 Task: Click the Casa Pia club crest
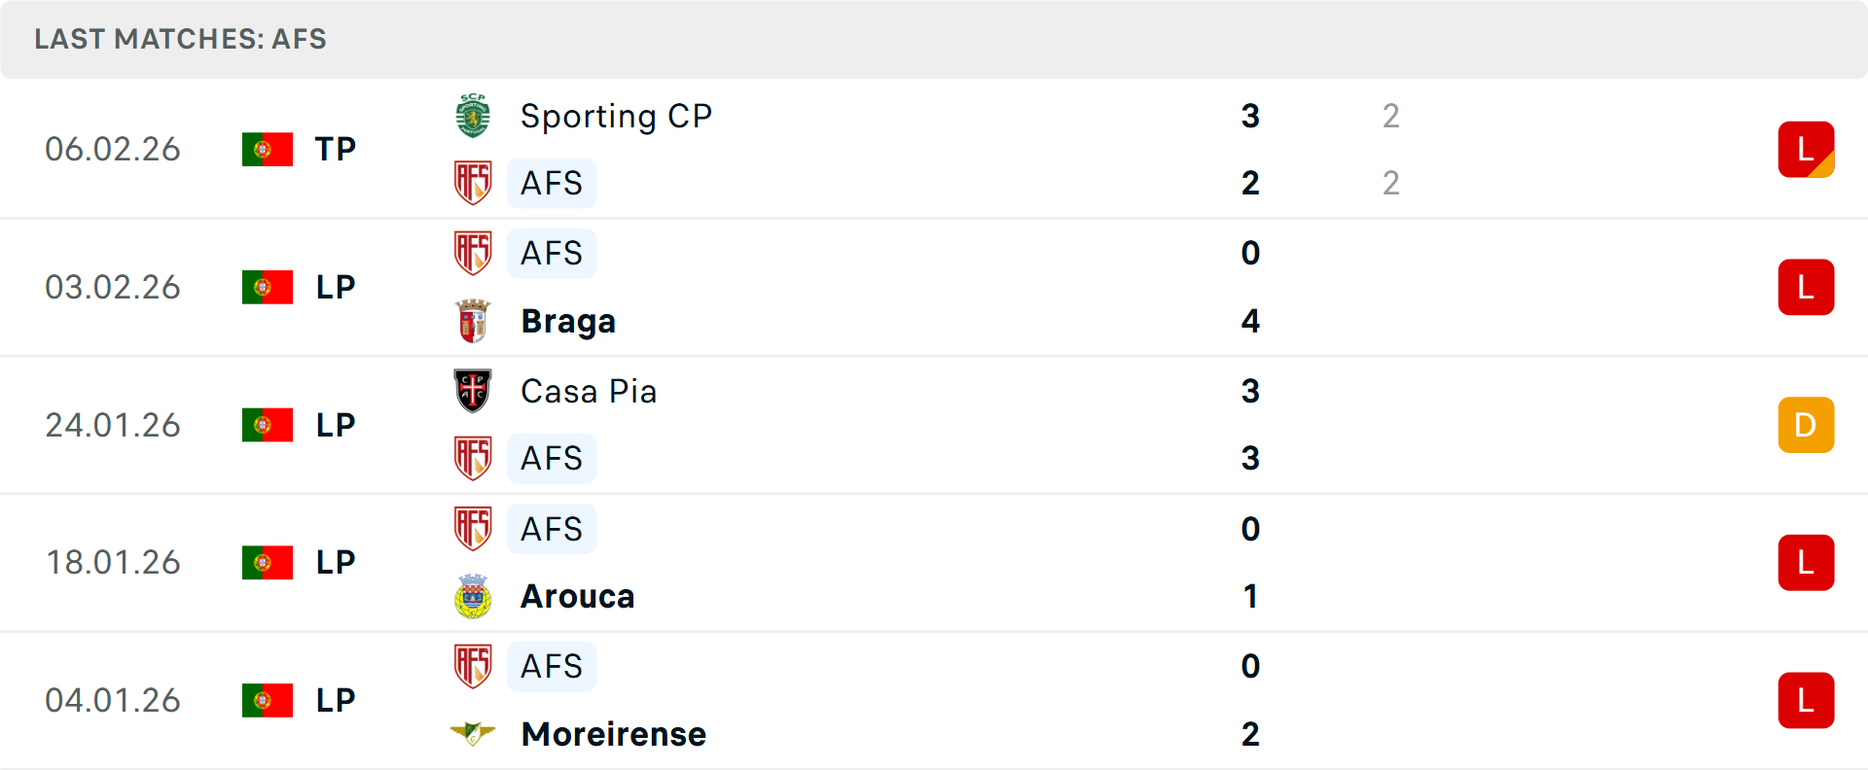click(x=473, y=391)
